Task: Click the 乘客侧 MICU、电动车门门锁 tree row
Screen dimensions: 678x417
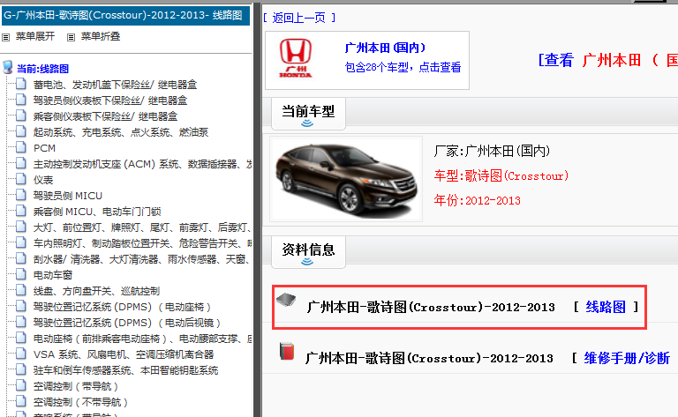Action: 97,212
